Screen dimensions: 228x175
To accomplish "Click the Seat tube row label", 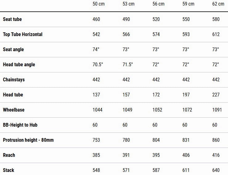I will click(x=12, y=19).
